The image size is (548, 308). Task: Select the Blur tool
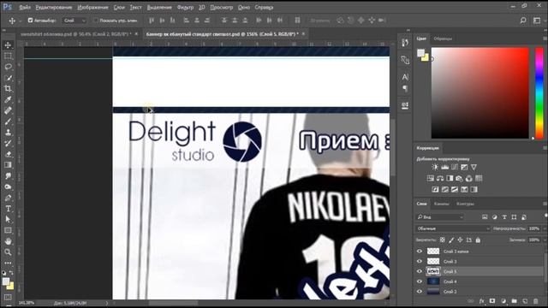[x=8, y=176]
